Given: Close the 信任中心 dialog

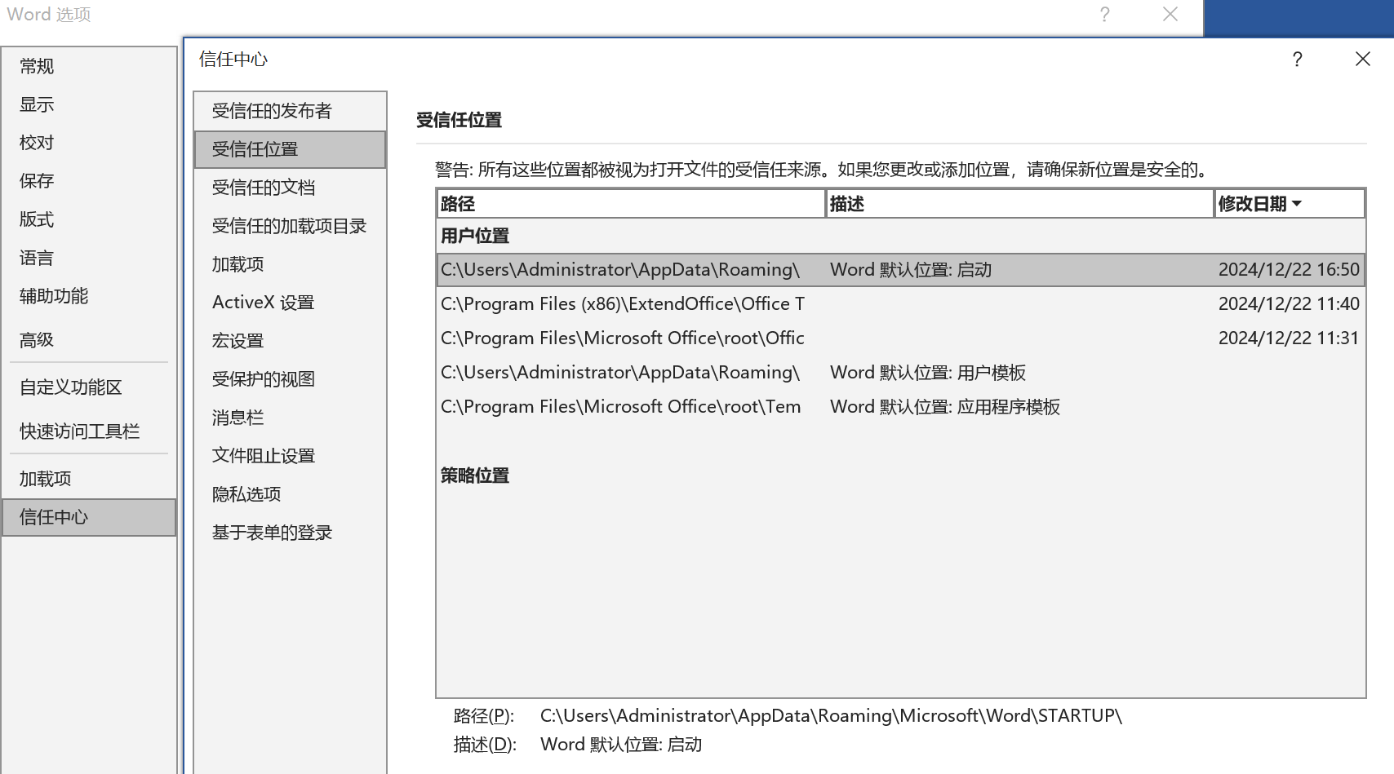Looking at the screenshot, I should click(x=1362, y=60).
